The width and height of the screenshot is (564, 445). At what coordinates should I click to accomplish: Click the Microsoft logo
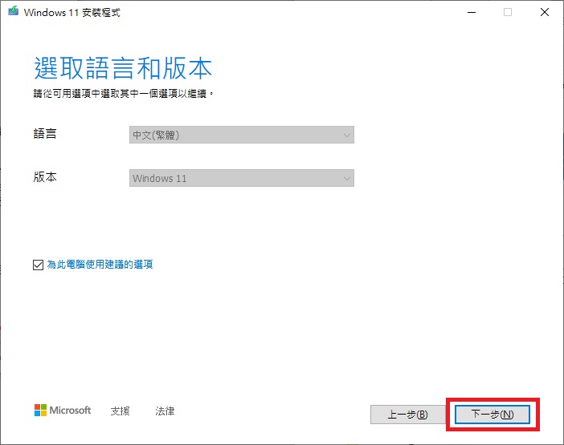pyautogui.click(x=63, y=411)
